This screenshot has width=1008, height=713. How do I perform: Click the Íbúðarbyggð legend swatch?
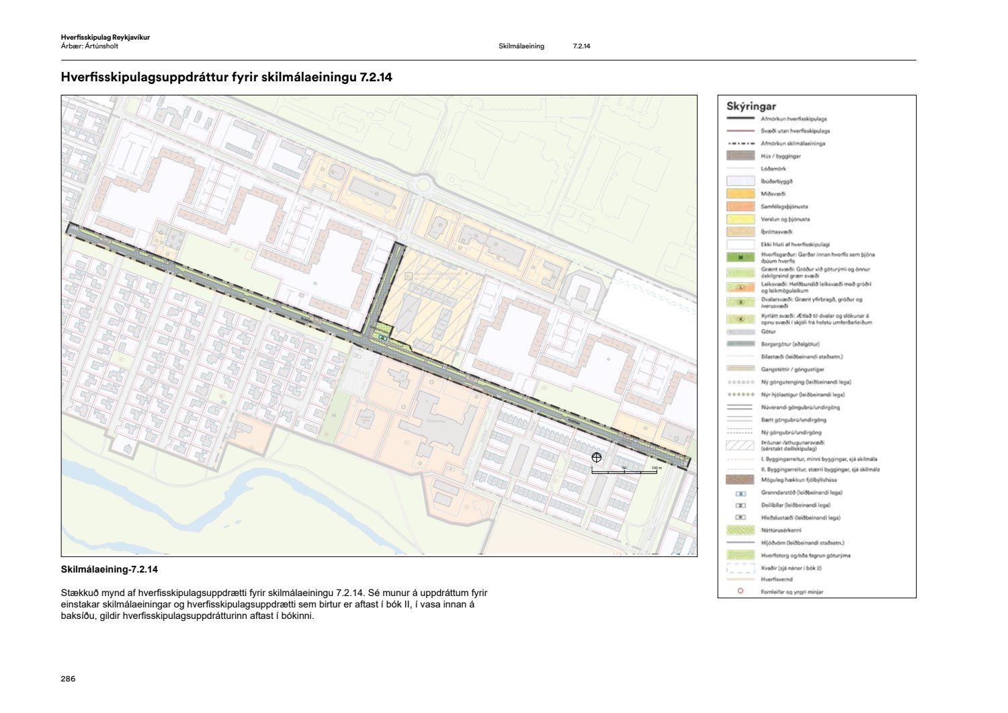(x=740, y=181)
